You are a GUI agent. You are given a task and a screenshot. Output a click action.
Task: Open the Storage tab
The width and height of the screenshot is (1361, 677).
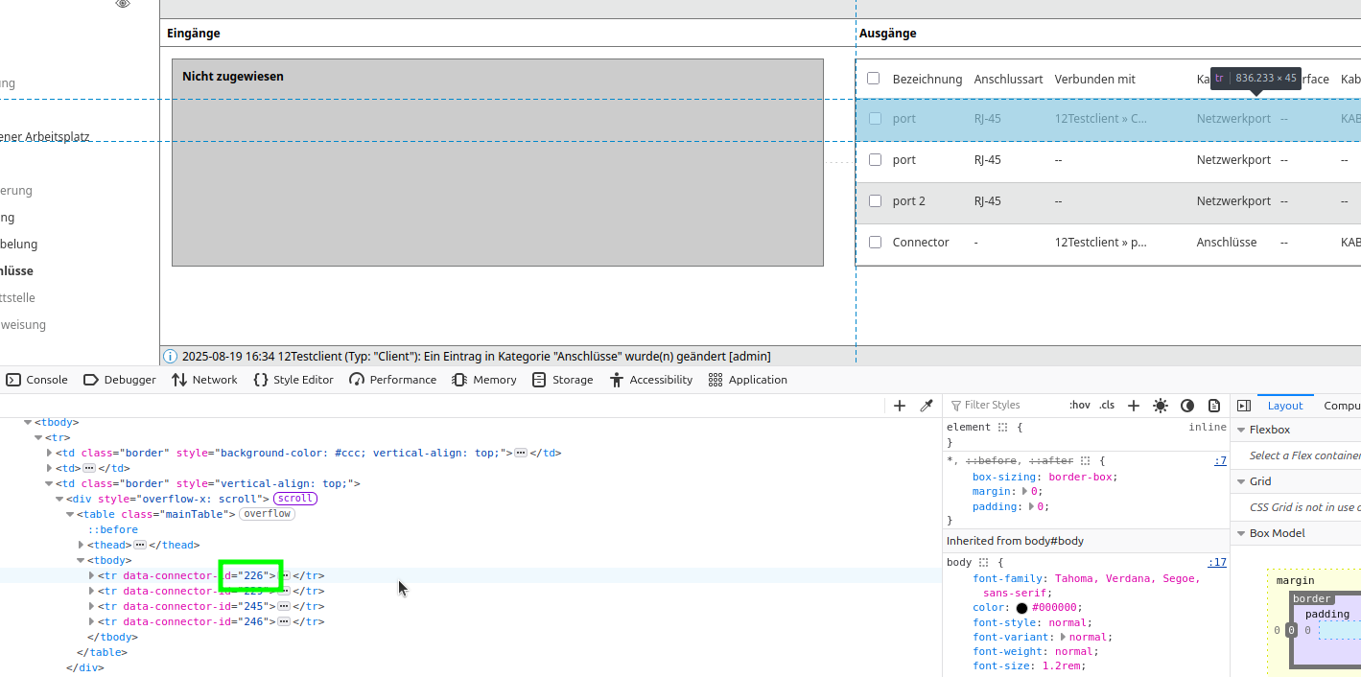pyautogui.click(x=563, y=380)
